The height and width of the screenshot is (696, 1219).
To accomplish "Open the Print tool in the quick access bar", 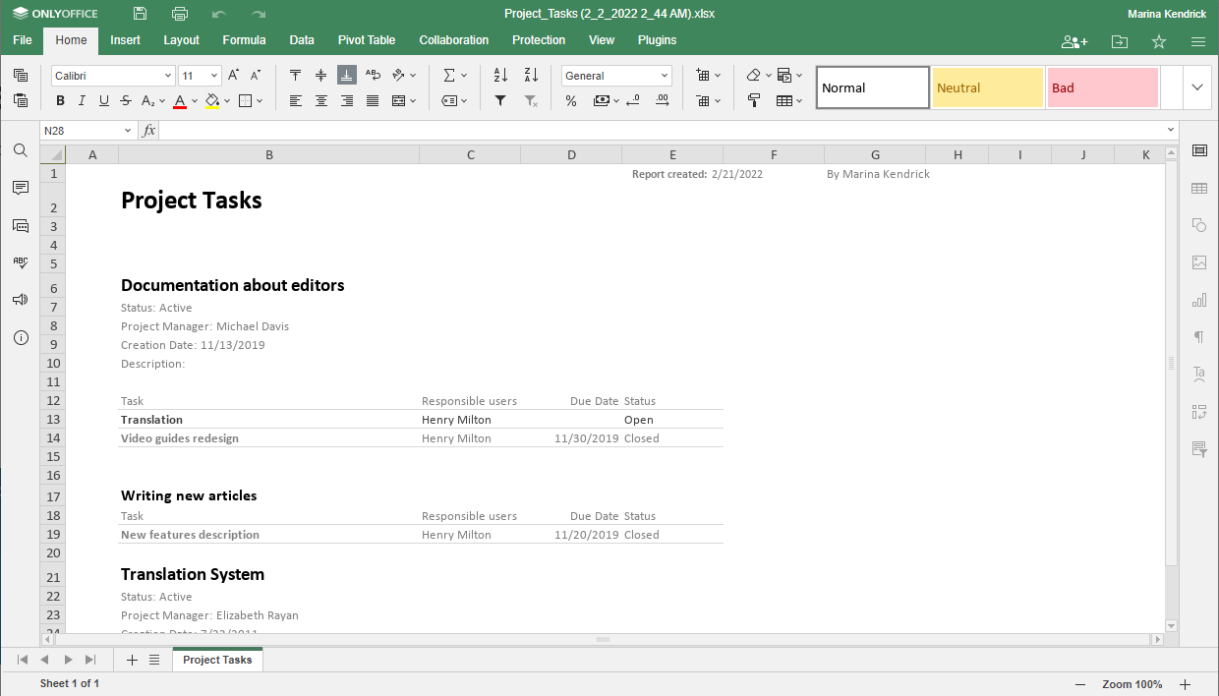I will click(x=180, y=14).
